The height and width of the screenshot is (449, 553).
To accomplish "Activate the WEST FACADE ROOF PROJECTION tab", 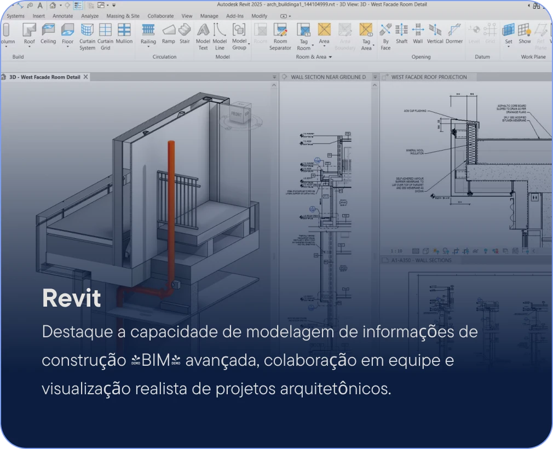I will [429, 77].
